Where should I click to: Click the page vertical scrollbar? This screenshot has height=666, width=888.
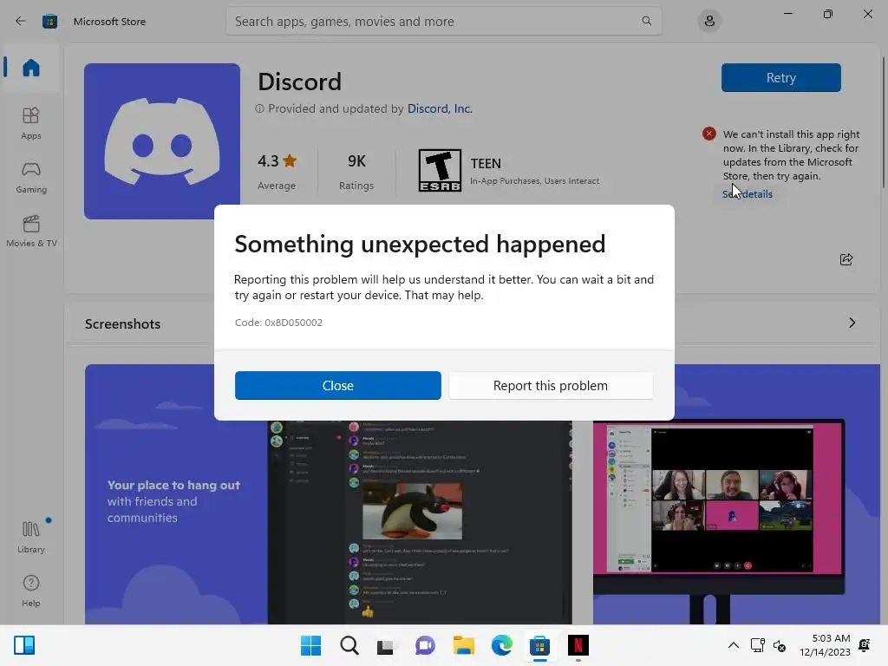pyautogui.click(x=884, y=121)
